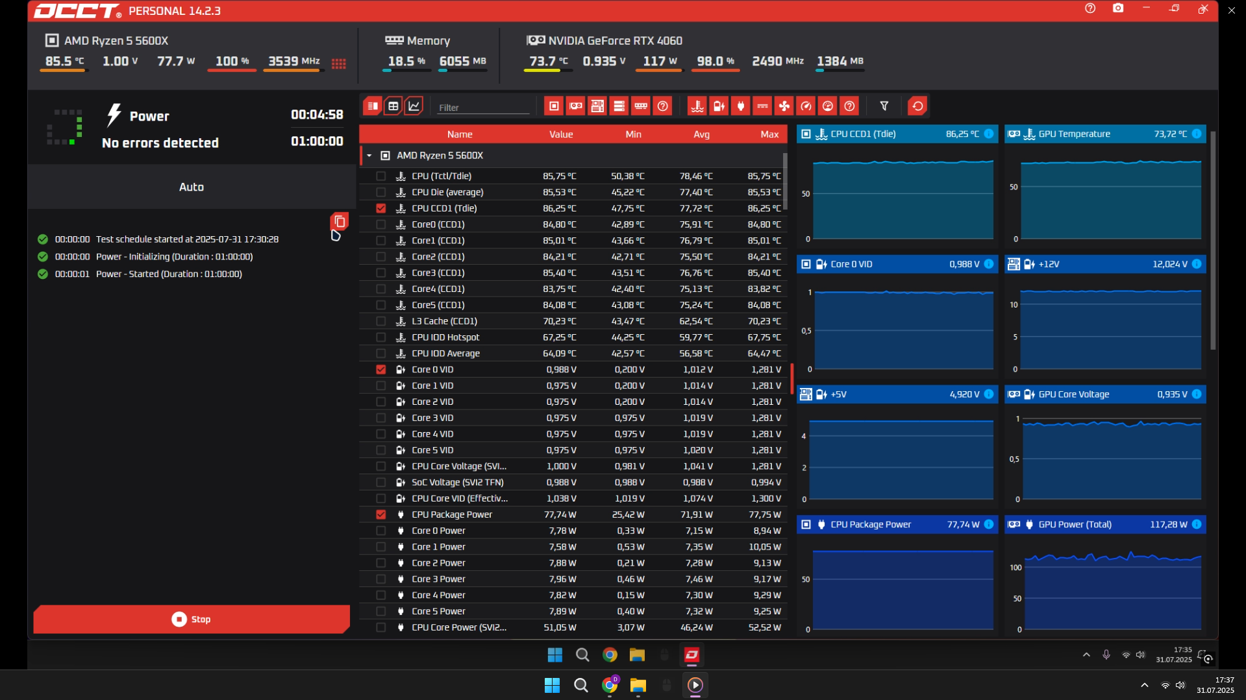1246x700 pixels.
Task: Show info for the +12V graph
Action: pos(1197,264)
